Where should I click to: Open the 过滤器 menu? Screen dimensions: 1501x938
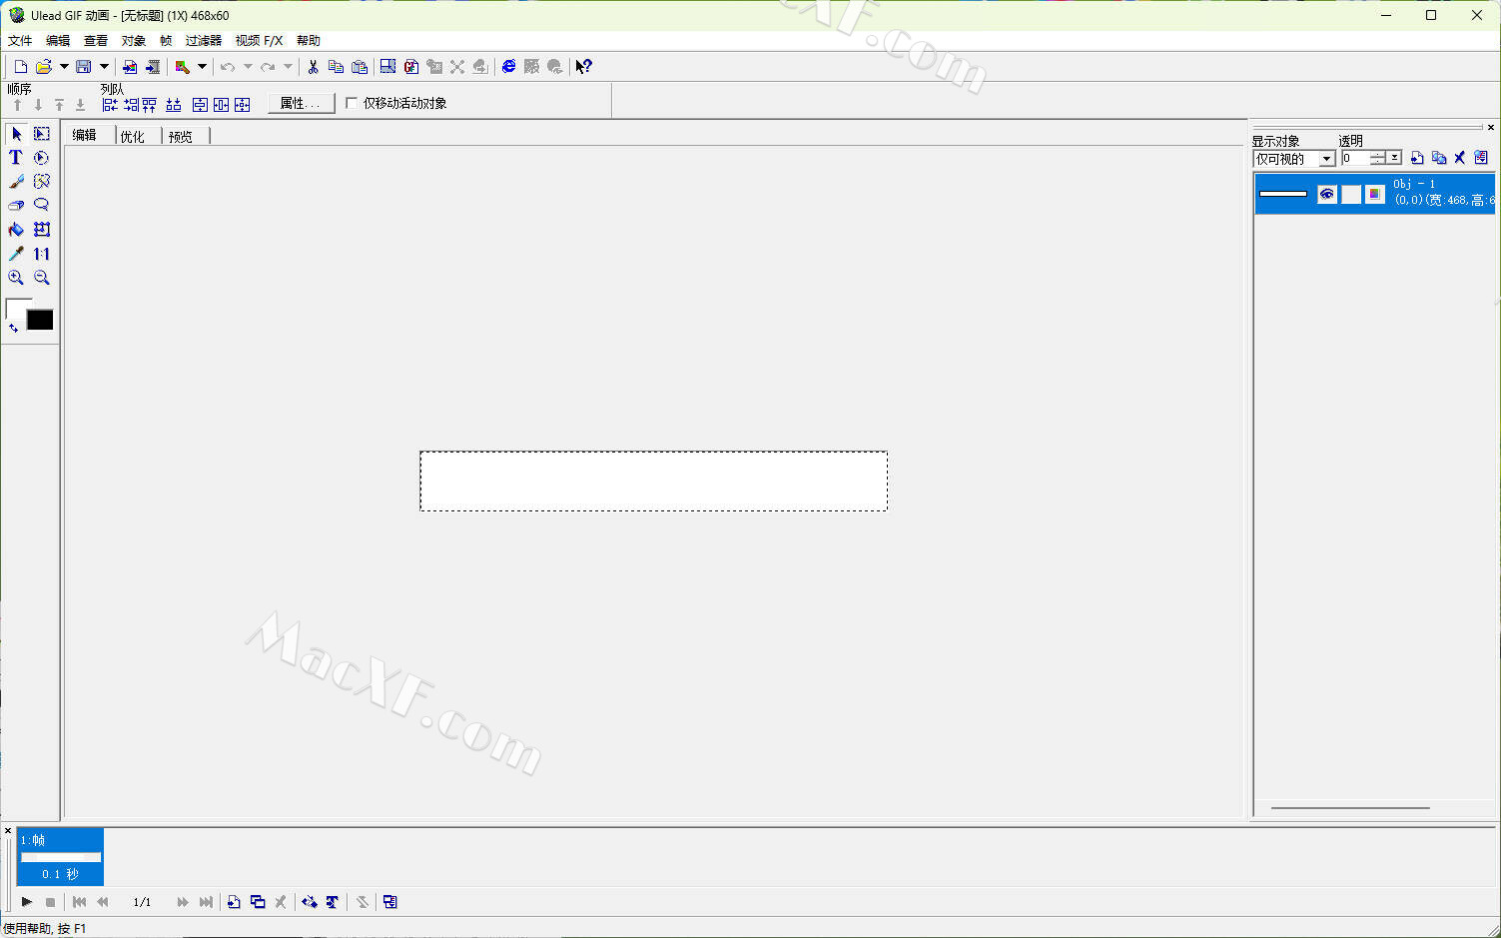tap(204, 41)
